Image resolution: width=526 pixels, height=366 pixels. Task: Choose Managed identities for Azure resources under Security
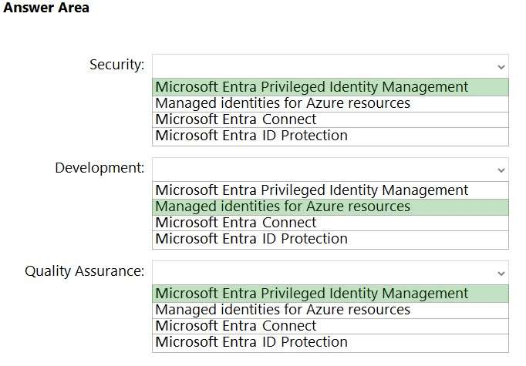point(282,103)
